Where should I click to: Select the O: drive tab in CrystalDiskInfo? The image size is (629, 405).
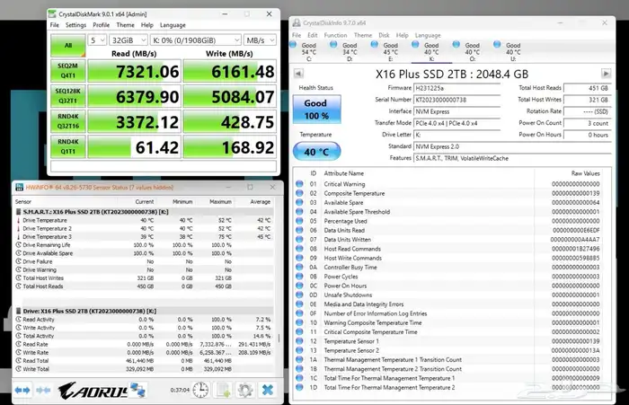click(x=473, y=52)
